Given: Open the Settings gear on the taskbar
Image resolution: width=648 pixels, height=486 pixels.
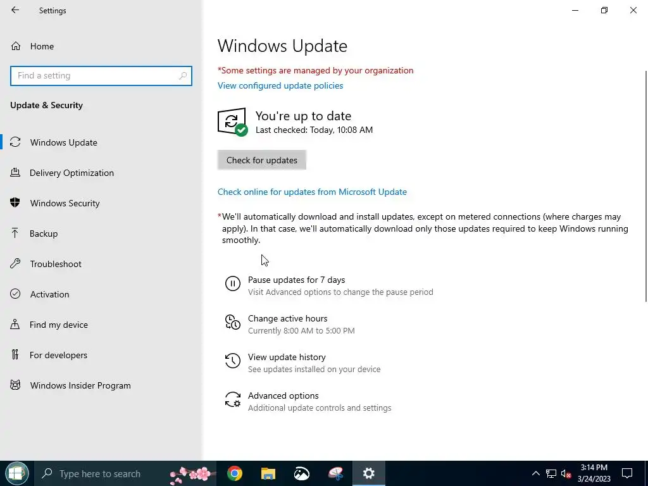Looking at the screenshot, I should pos(369,473).
